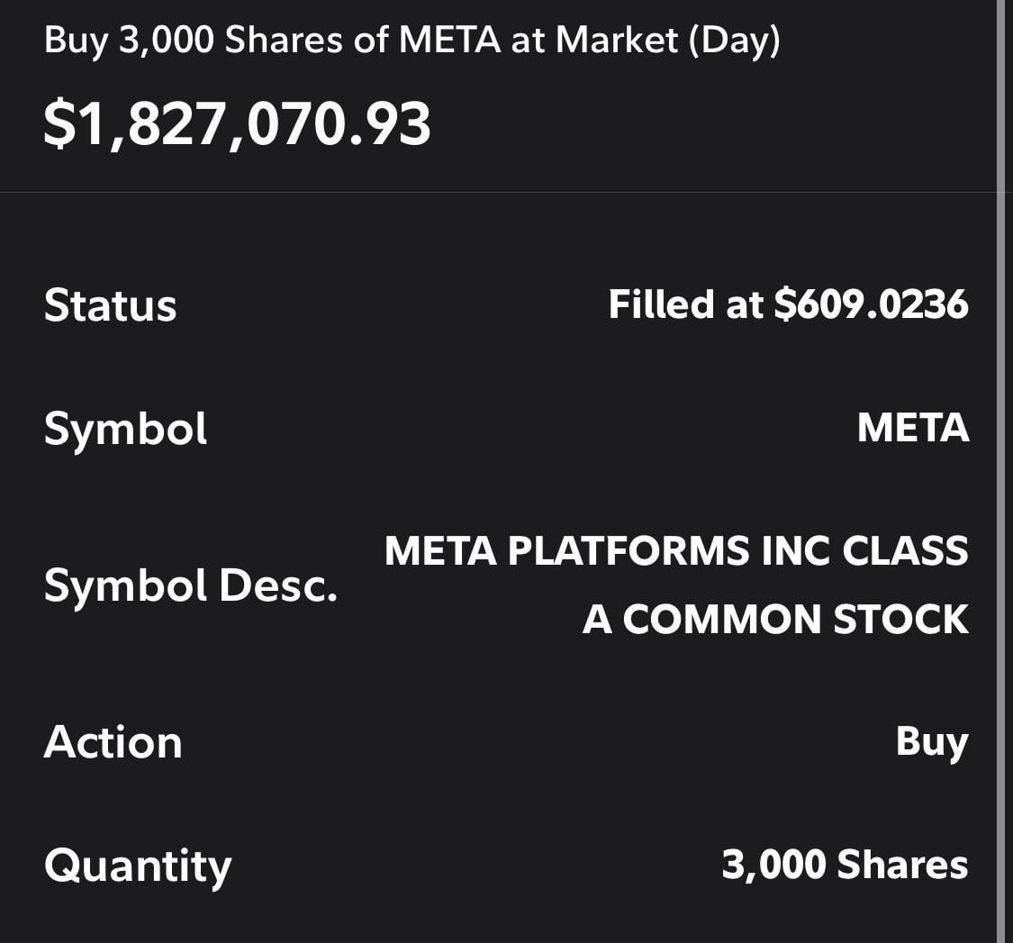
Task: Click 'META PLATFORMS INC CLASS' description line
Action: (676, 550)
